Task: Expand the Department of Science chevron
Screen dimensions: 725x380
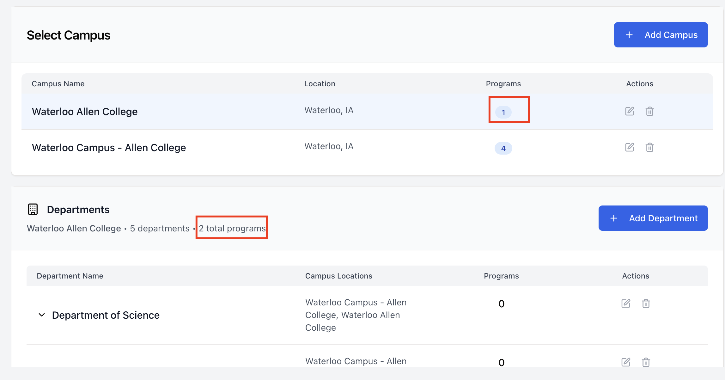Action: tap(42, 315)
